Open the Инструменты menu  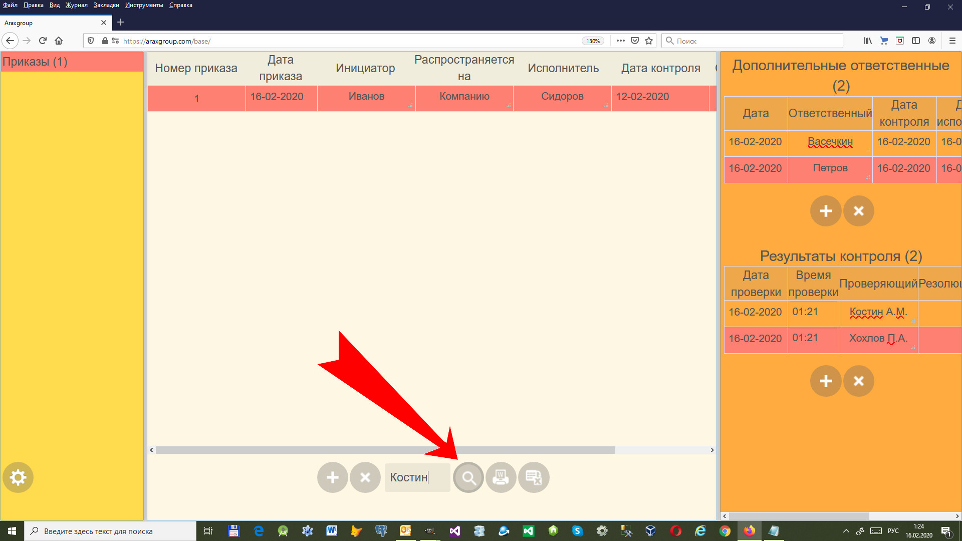pos(144,5)
